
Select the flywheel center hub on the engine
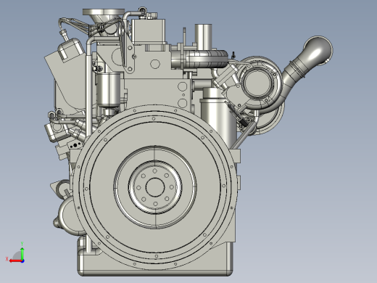pos(155,187)
